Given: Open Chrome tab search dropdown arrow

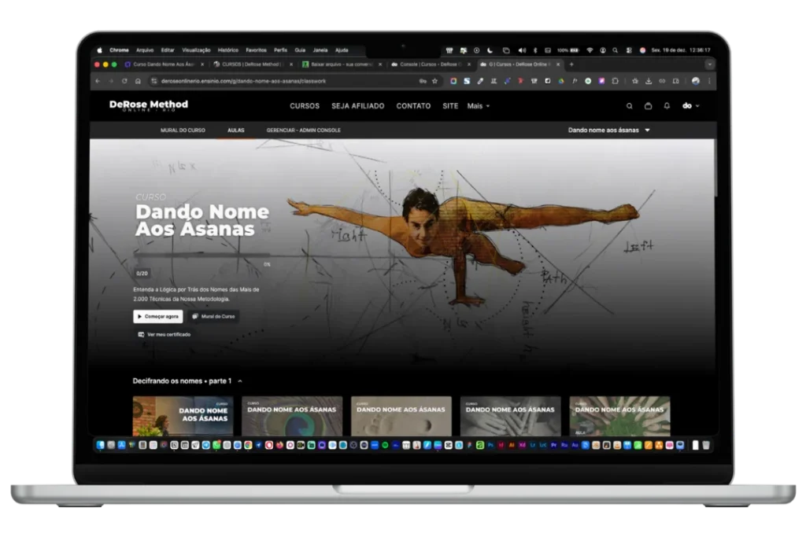Looking at the screenshot, I should [x=709, y=64].
